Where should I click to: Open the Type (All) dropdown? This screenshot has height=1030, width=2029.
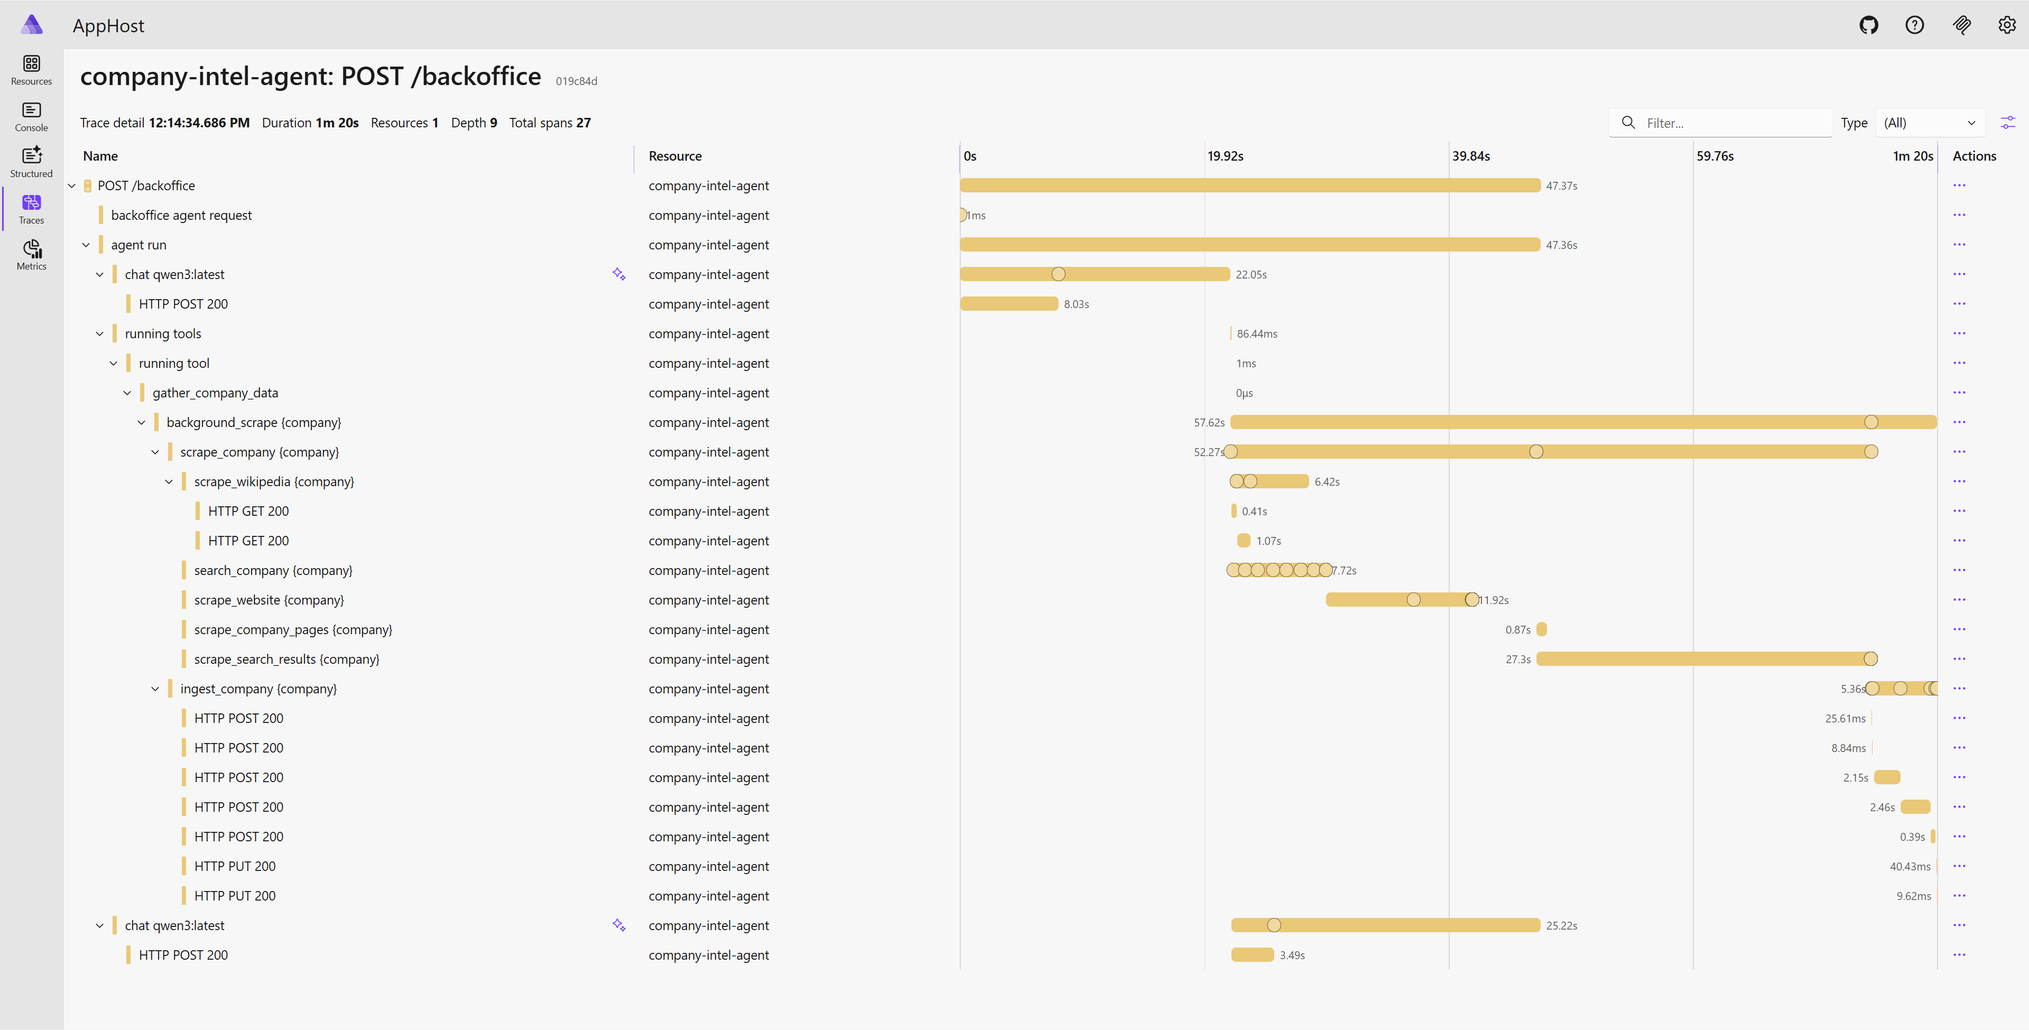[1929, 123]
